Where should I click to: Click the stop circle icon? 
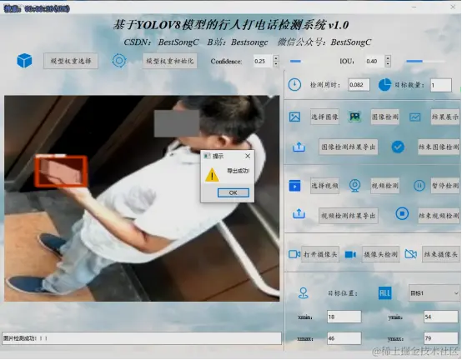coord(402,213)
